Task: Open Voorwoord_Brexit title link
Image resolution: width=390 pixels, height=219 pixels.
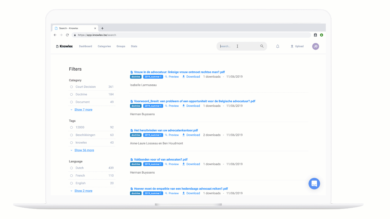Action: [195, 101]
